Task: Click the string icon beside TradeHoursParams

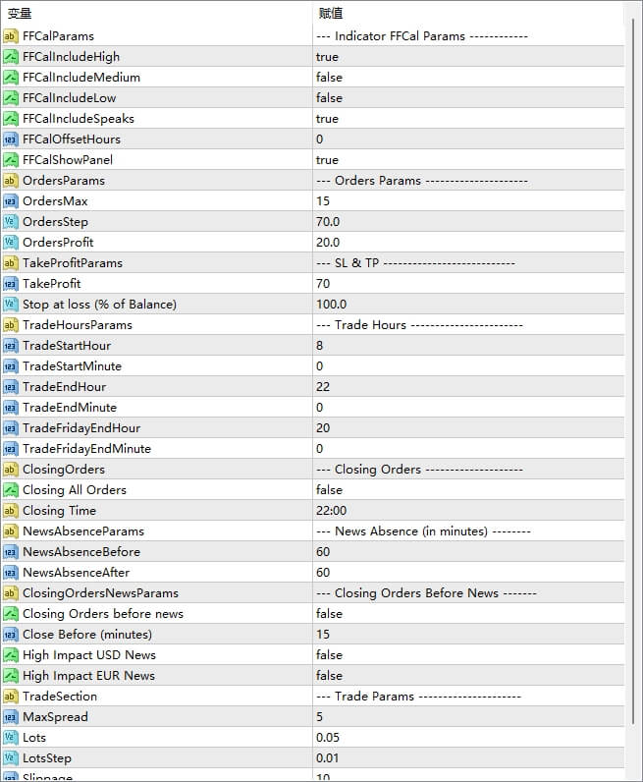Action: (10, 325)
